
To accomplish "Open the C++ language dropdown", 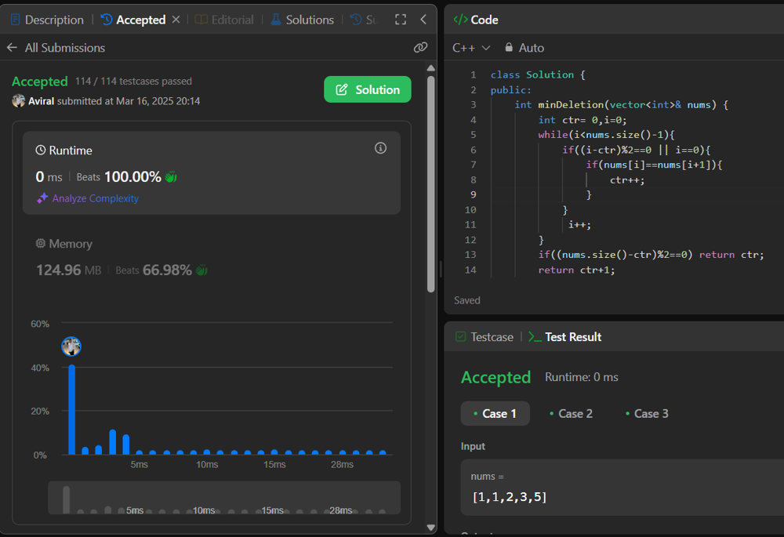I will click(471, 48).
